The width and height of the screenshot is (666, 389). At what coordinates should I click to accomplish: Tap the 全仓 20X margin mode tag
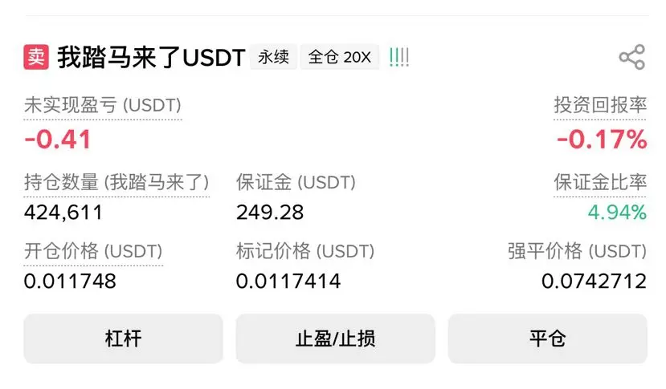[339, 57]
